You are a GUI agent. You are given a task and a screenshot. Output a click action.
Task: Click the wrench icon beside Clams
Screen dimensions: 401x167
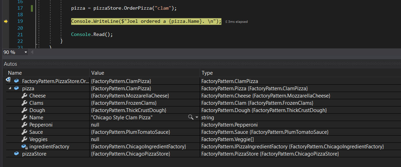24,103
